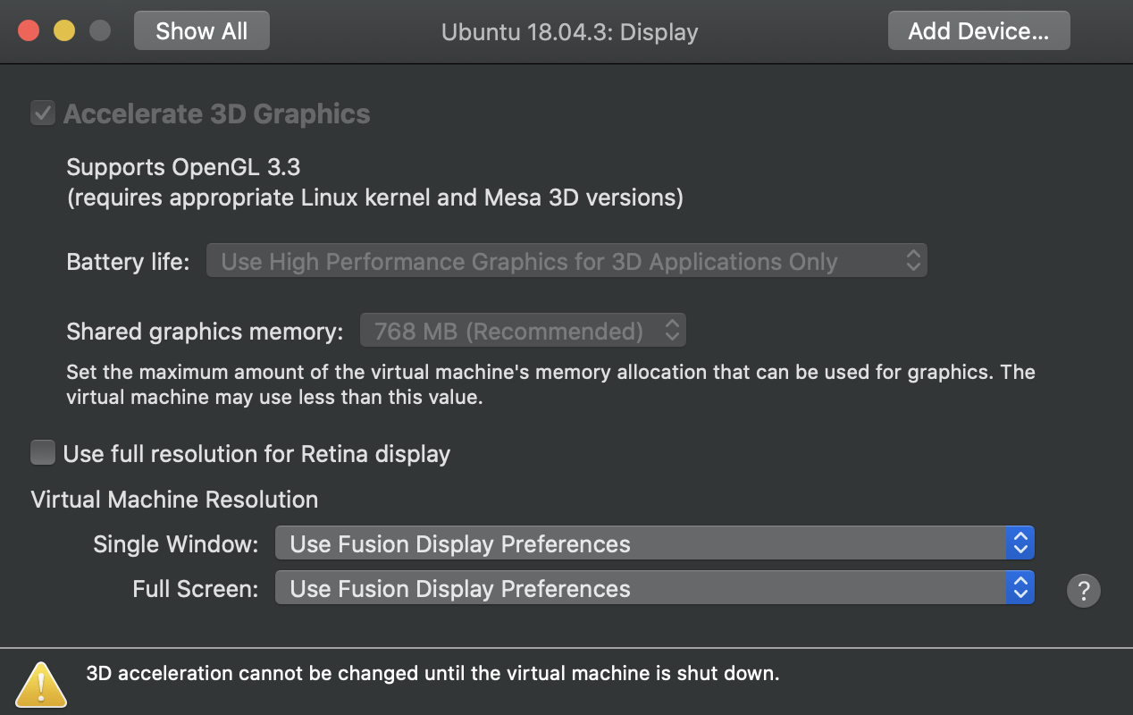
Task: Enable full resolution for Retina display
Action: 42,452
